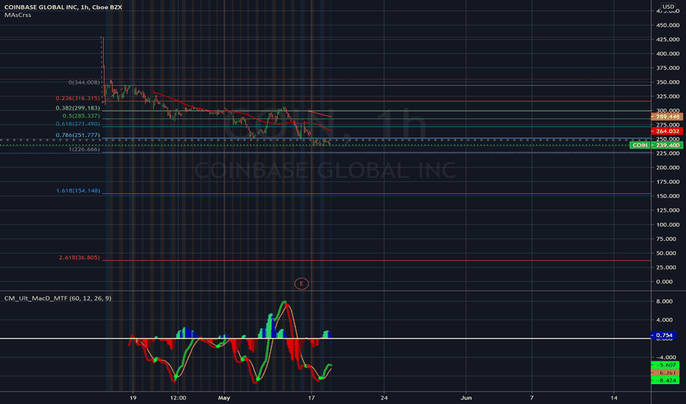Select Fibonacci level 0.5(285.337)
686x404 pixels.
coord(81,116)
